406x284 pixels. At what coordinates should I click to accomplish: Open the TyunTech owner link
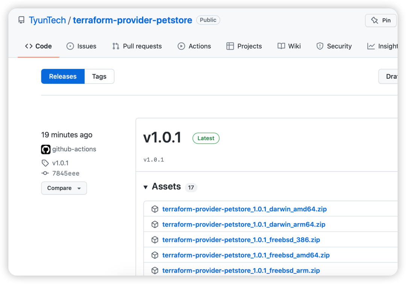[47, 20]
